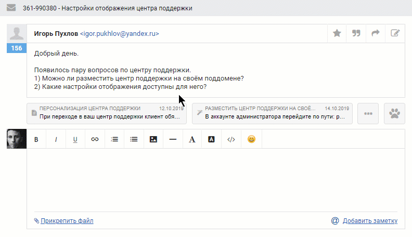Viewport: 412px width, 237px height.
Task: Insert an image into the reply
Action: pos(153,139)
